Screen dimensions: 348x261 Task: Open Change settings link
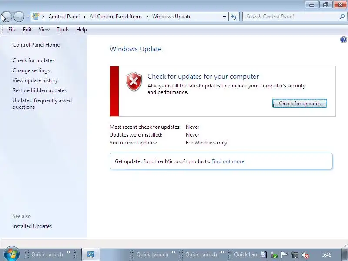(x=31, y=70)
